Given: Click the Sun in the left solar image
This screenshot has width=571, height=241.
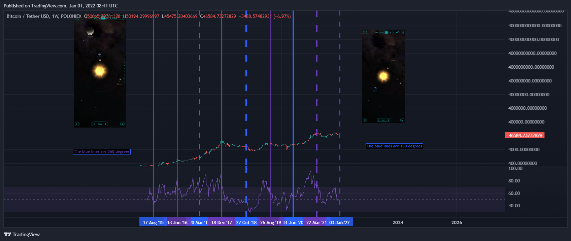Looking at the screenshot, I should 100,71.
